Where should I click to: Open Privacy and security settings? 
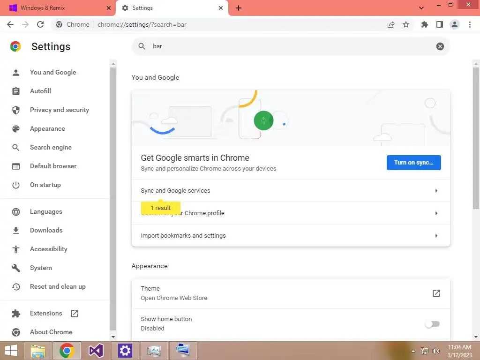[60, 110]
